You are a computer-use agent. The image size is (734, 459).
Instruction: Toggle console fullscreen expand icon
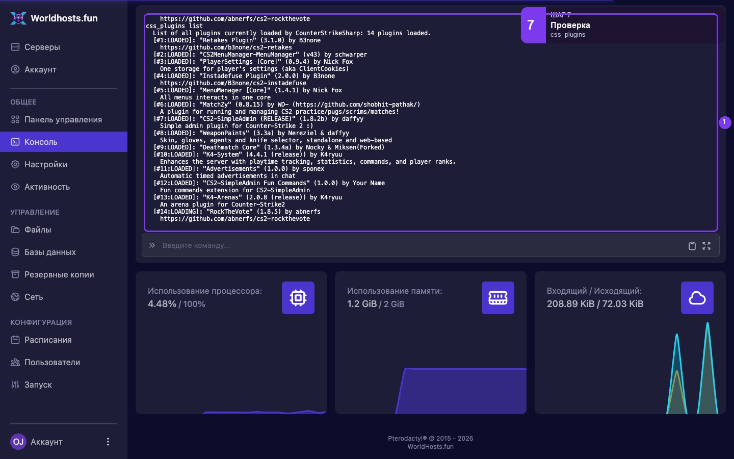[706, 246]
